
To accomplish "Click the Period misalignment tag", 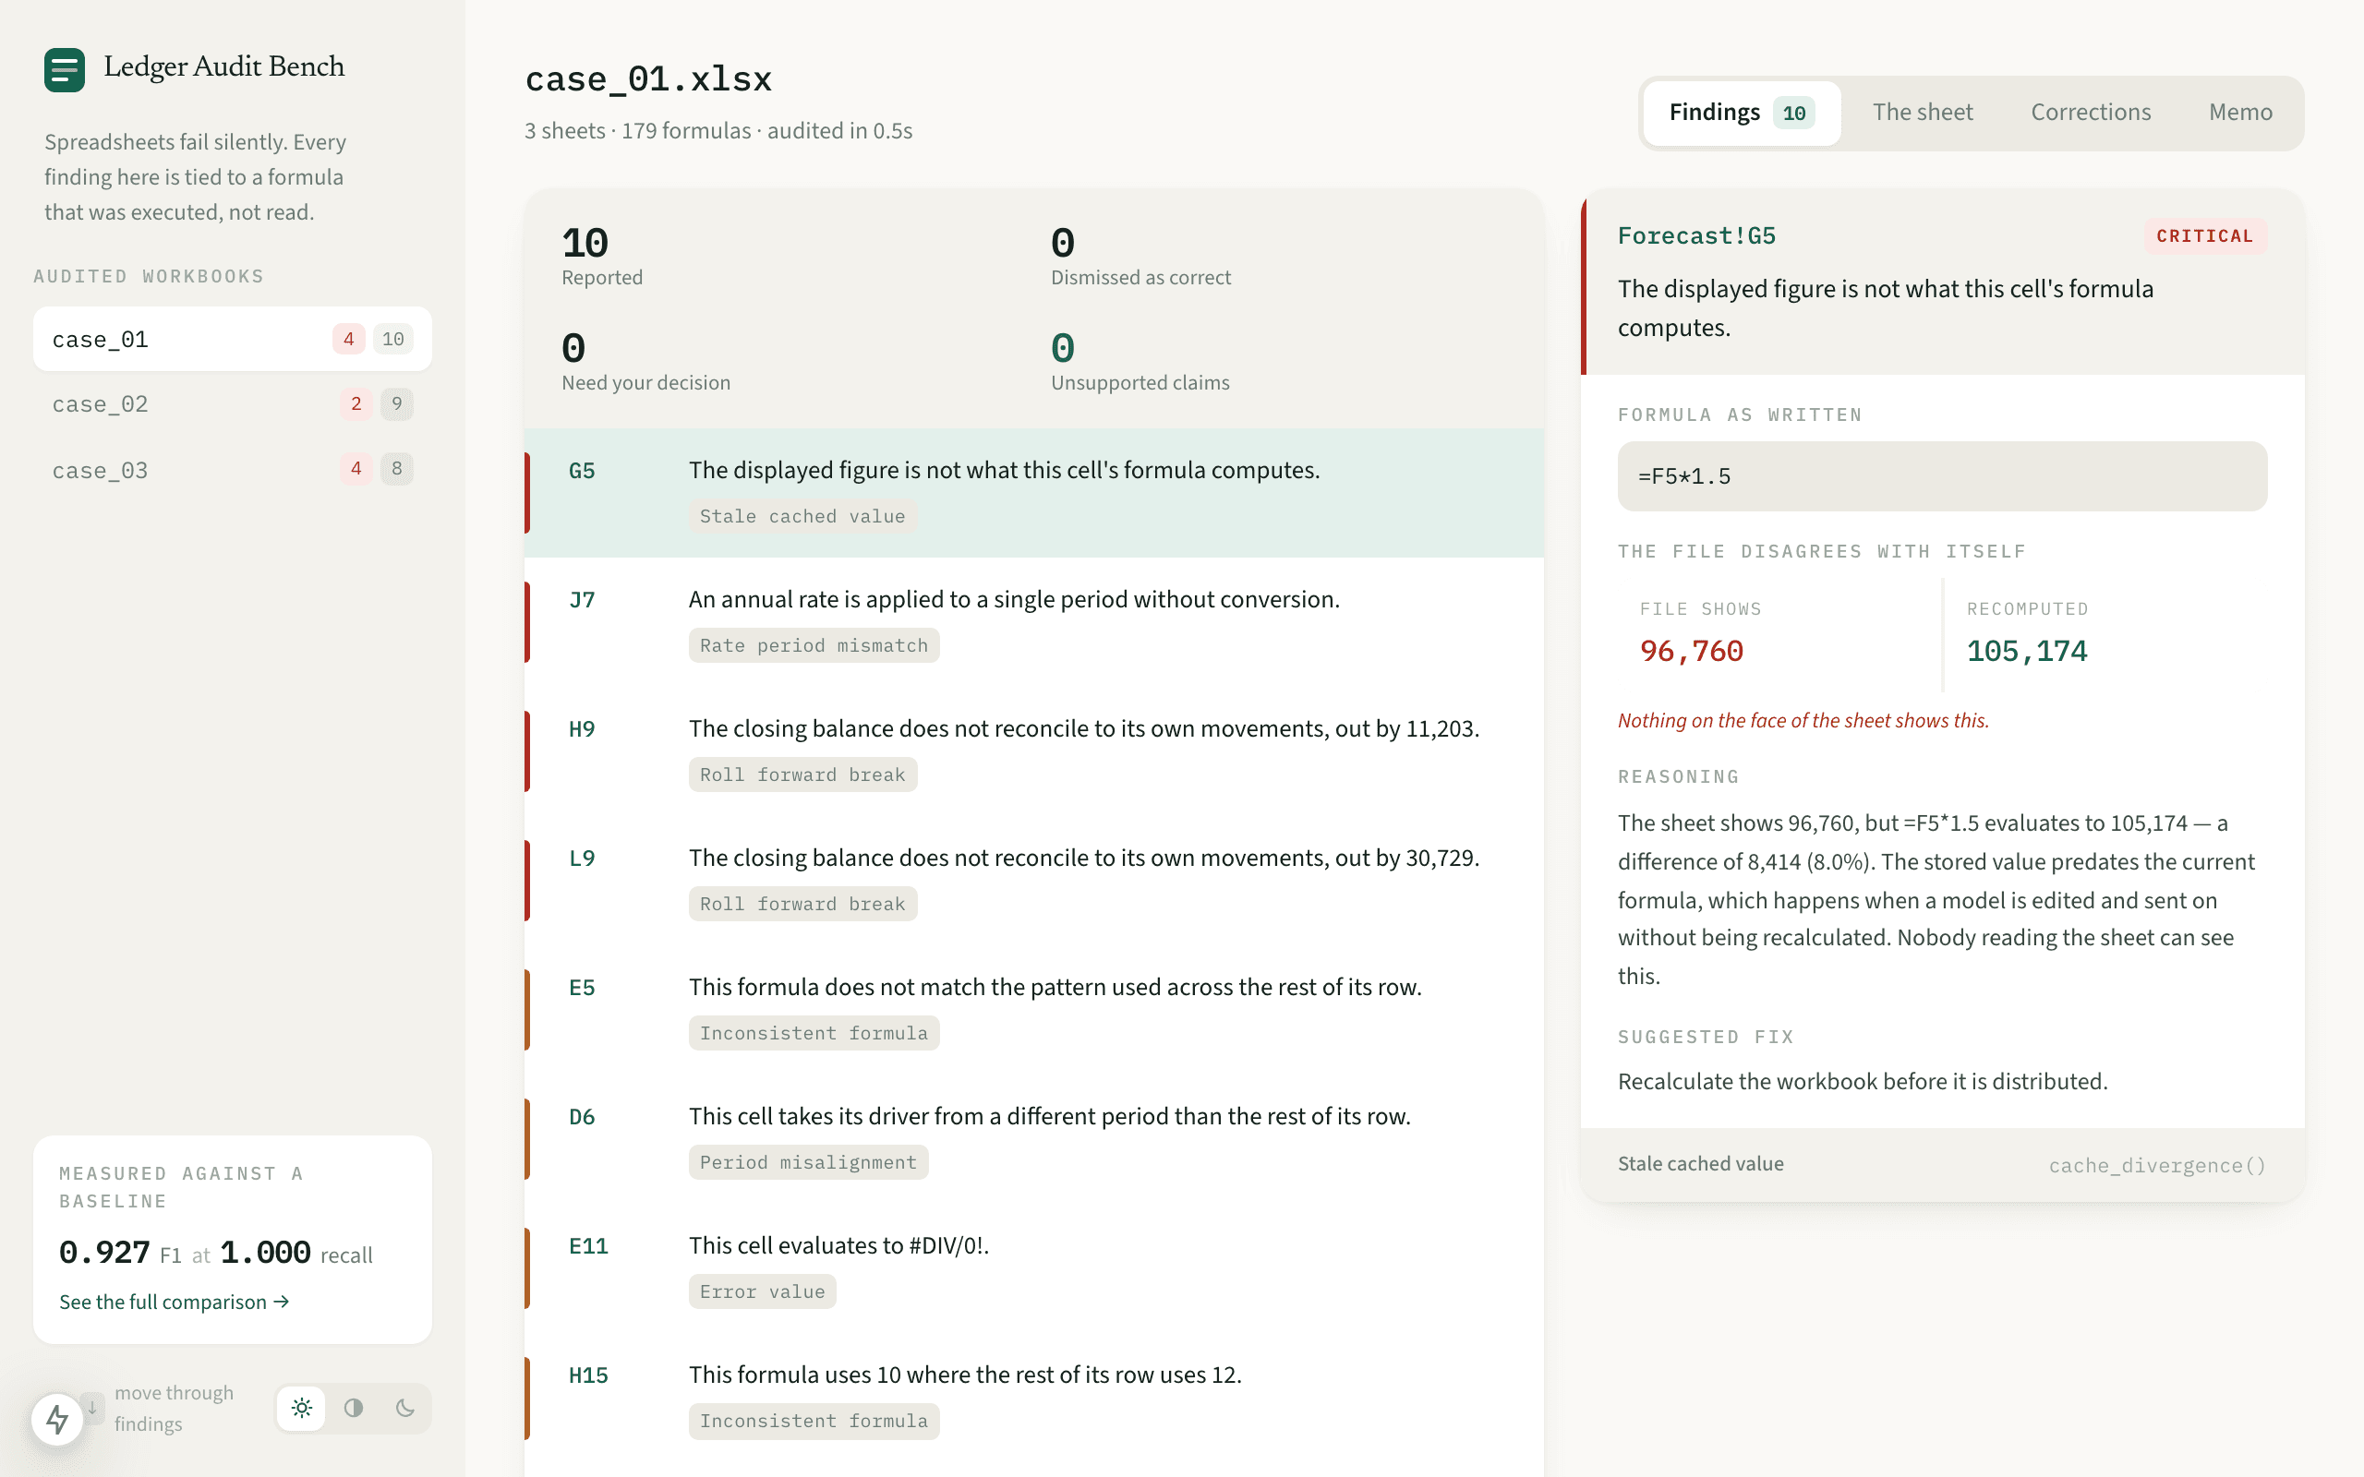I will tap(808, 1162).
